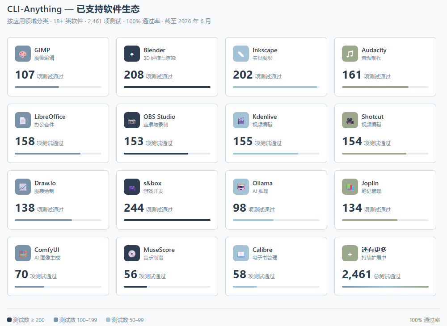Select the ComfyUI card title
The height and width of the screenshot is (326, 447).
tap(47, 250)
